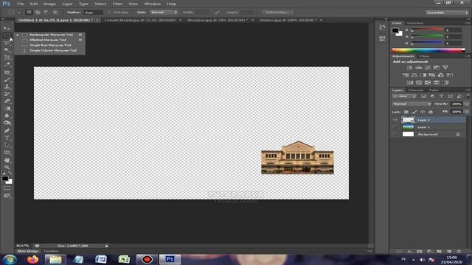Select the Gradient tool

7,108
